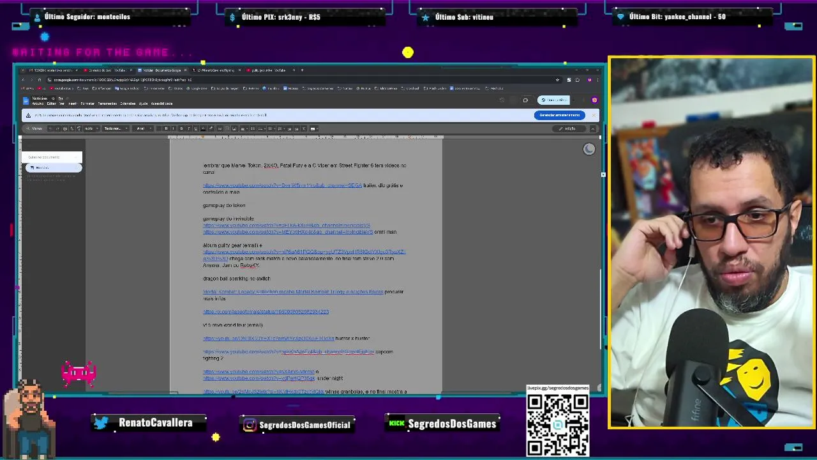
Task: Select the Notícias tab in document sidebar
Action: 54,167
